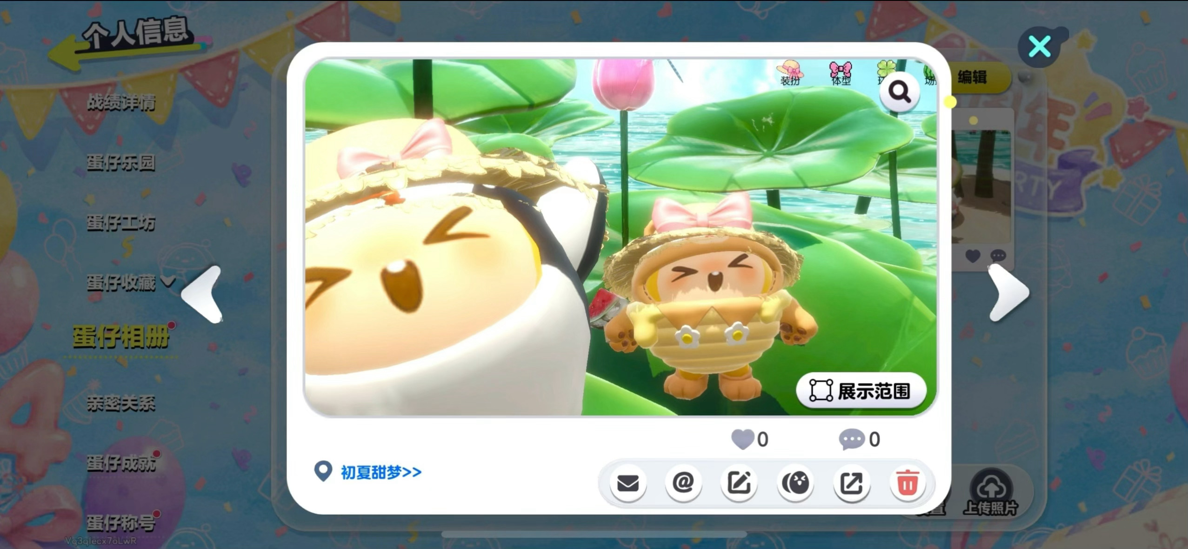Select the 战绩详情 menu item
The width and height of the screenshot is (1188, 549).
pyautogui.click(x=121, y=102)
